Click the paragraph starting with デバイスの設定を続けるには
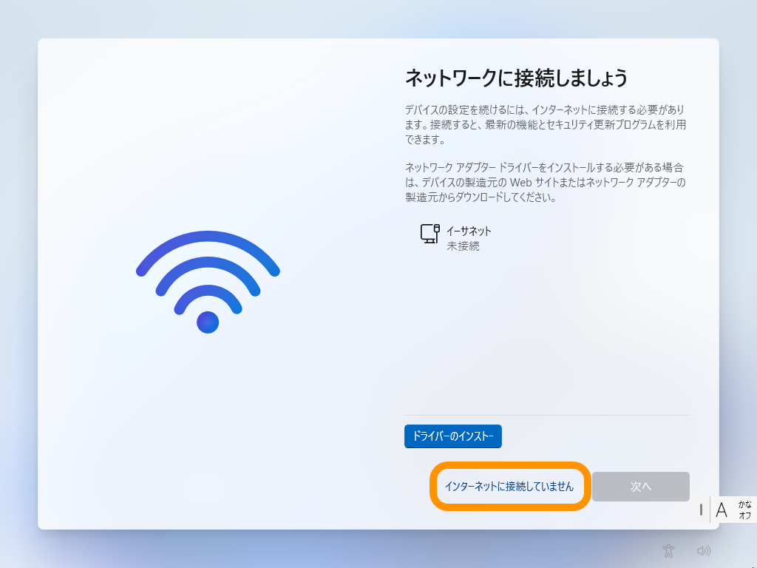Screen dimensions: 757x568 [x=546, y=124]
